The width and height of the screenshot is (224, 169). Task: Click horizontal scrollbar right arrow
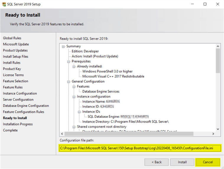[213, 134]
